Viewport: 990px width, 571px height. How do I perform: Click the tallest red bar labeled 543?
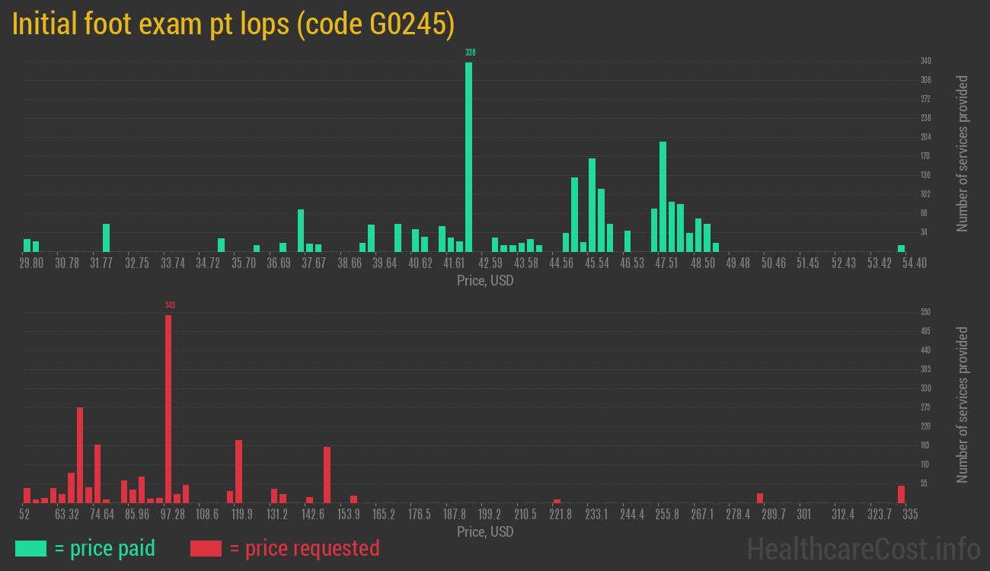[x=168, y=408]
